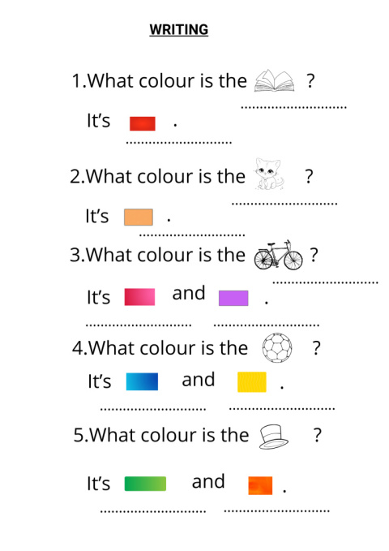Click the WRITING heading

pyautogui.click(x=179, y=30)
